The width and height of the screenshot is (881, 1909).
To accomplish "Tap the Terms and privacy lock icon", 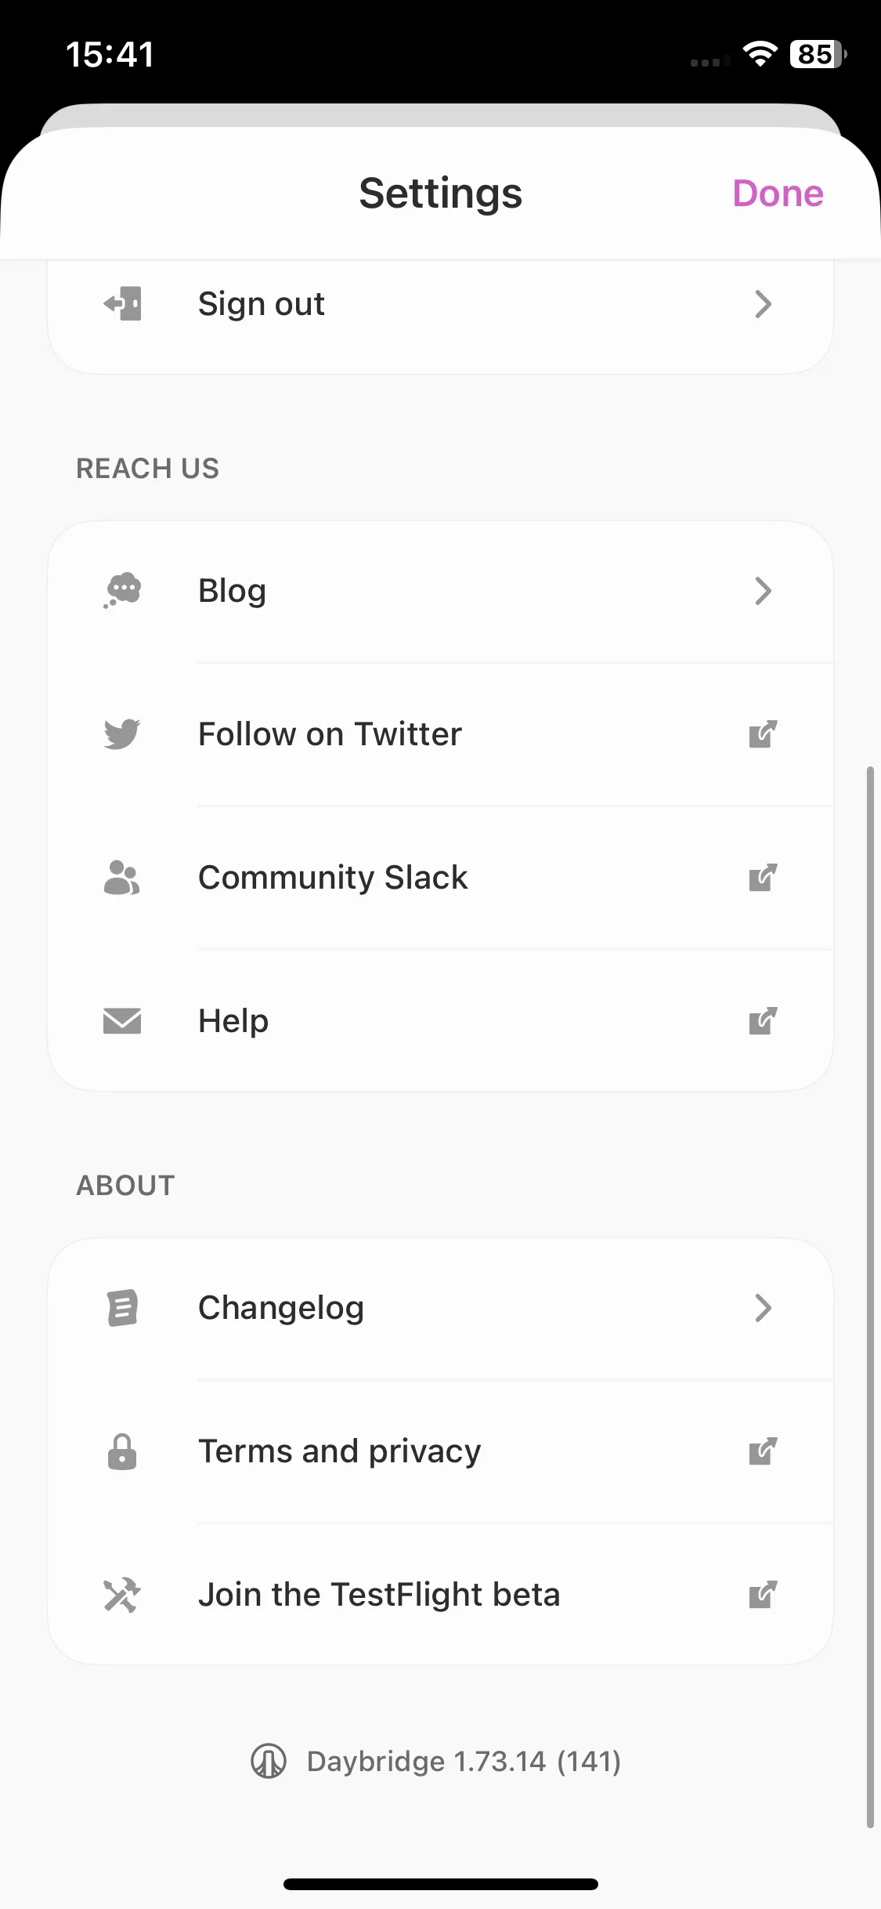I will click(x=122, y=1451).
